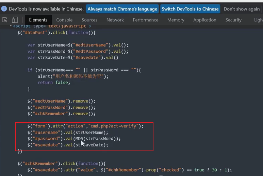
Task: Switch to the Console tab
Action: click(x=64, y=20)
